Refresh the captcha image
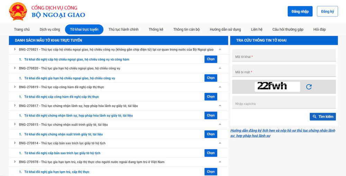346x176 pixels. (309, 87)
